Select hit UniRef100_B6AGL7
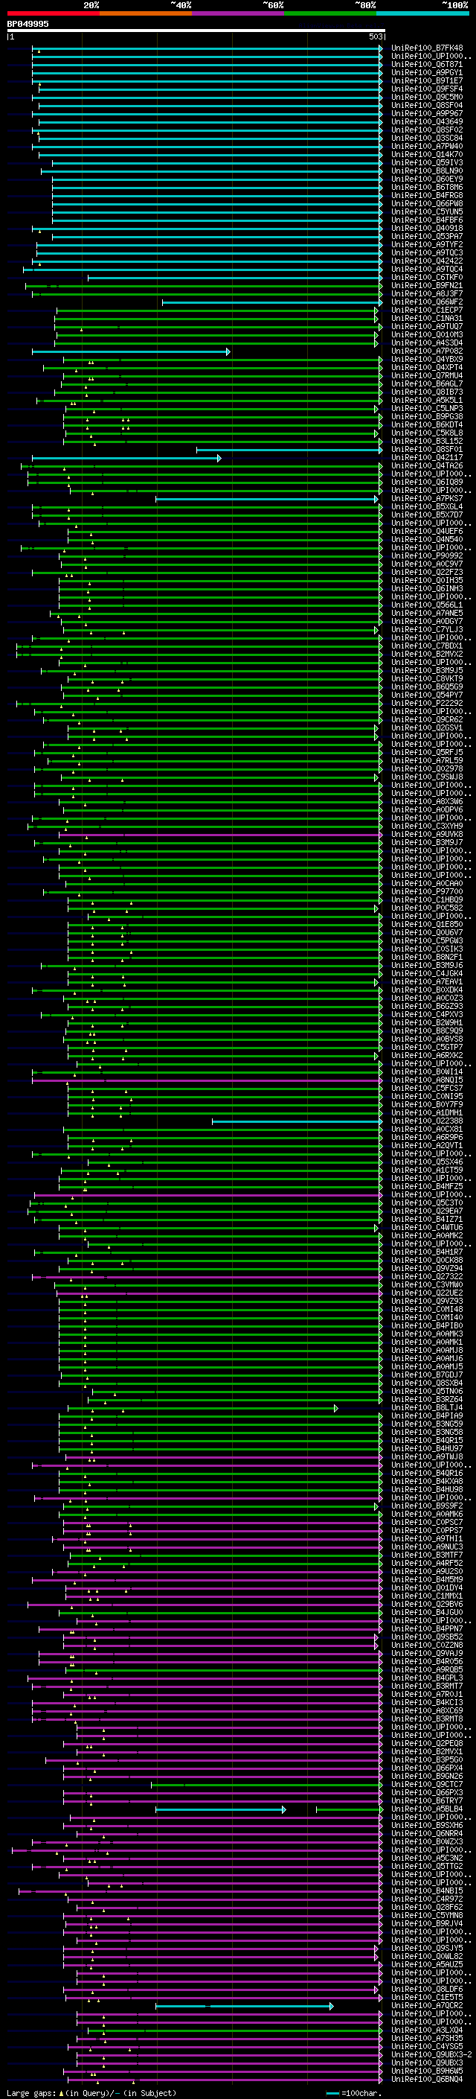Screen dimensions: 476x2099 (427, 383)
